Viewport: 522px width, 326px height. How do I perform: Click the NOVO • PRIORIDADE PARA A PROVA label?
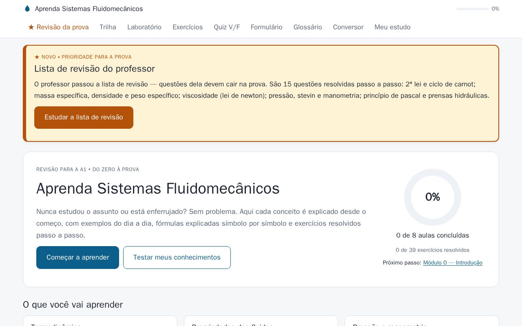coord(83,57)
